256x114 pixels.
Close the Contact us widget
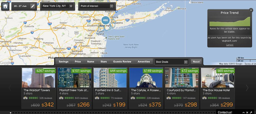(x=247, y=112)
